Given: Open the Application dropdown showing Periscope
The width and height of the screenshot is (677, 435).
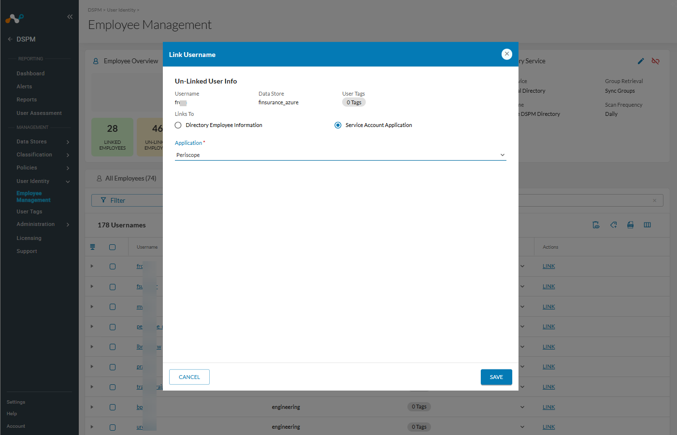Looking at the screenshot, I should click(x=340, y=155).
